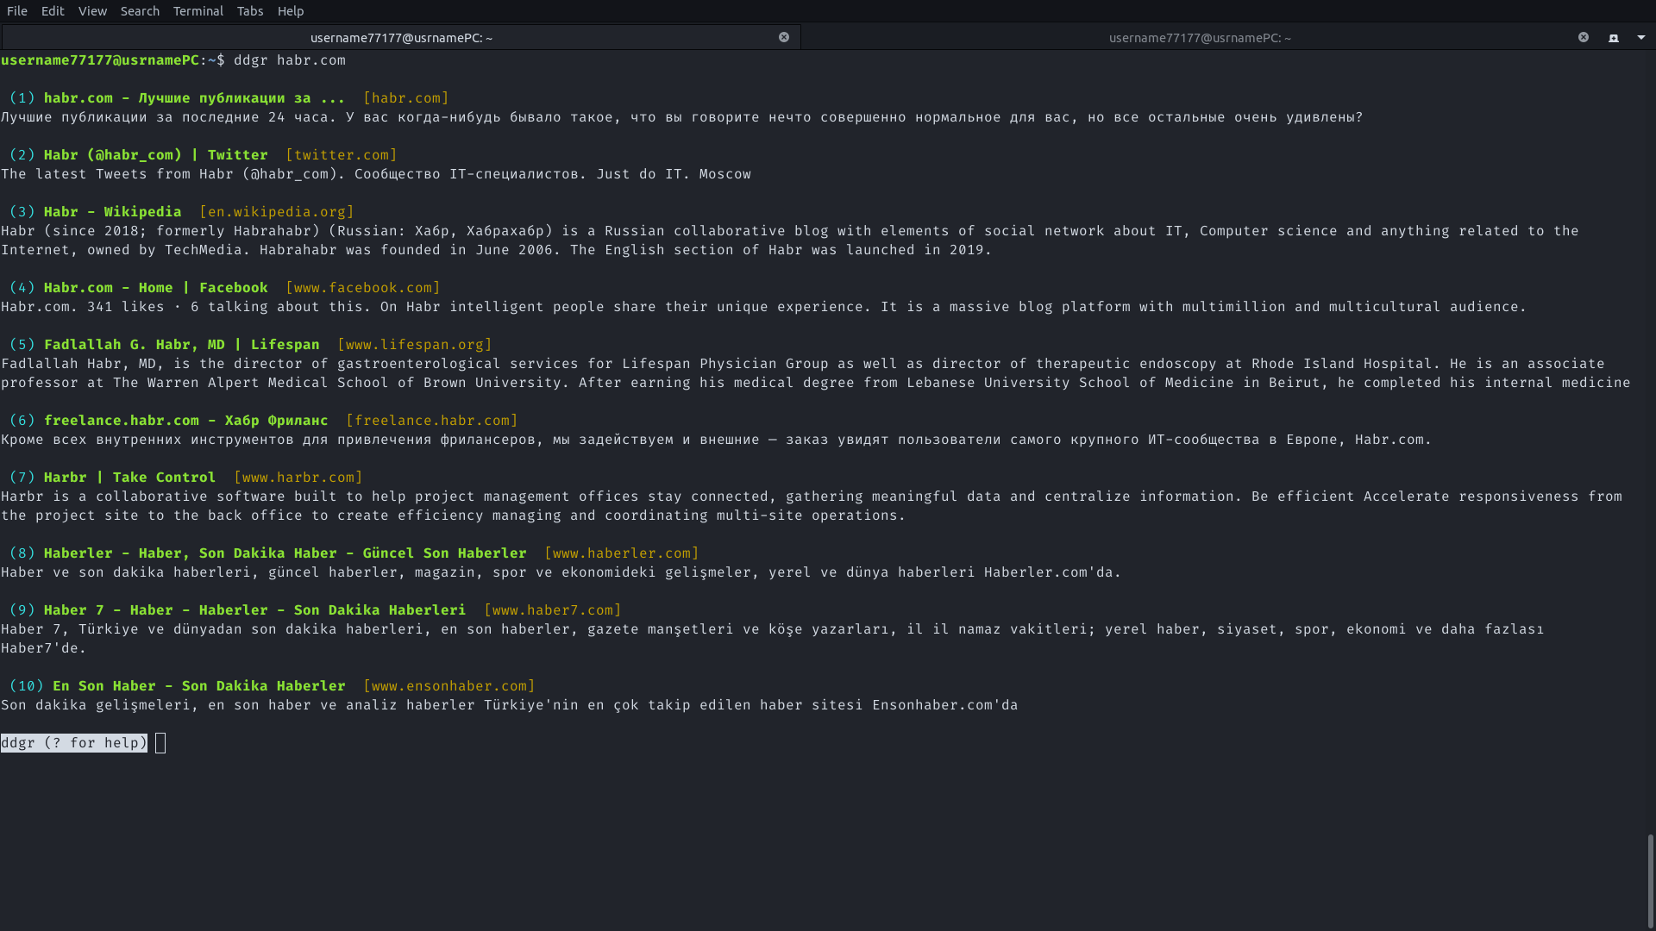Click the 'ddgr (? for help)' prompt label

[74, 743]
